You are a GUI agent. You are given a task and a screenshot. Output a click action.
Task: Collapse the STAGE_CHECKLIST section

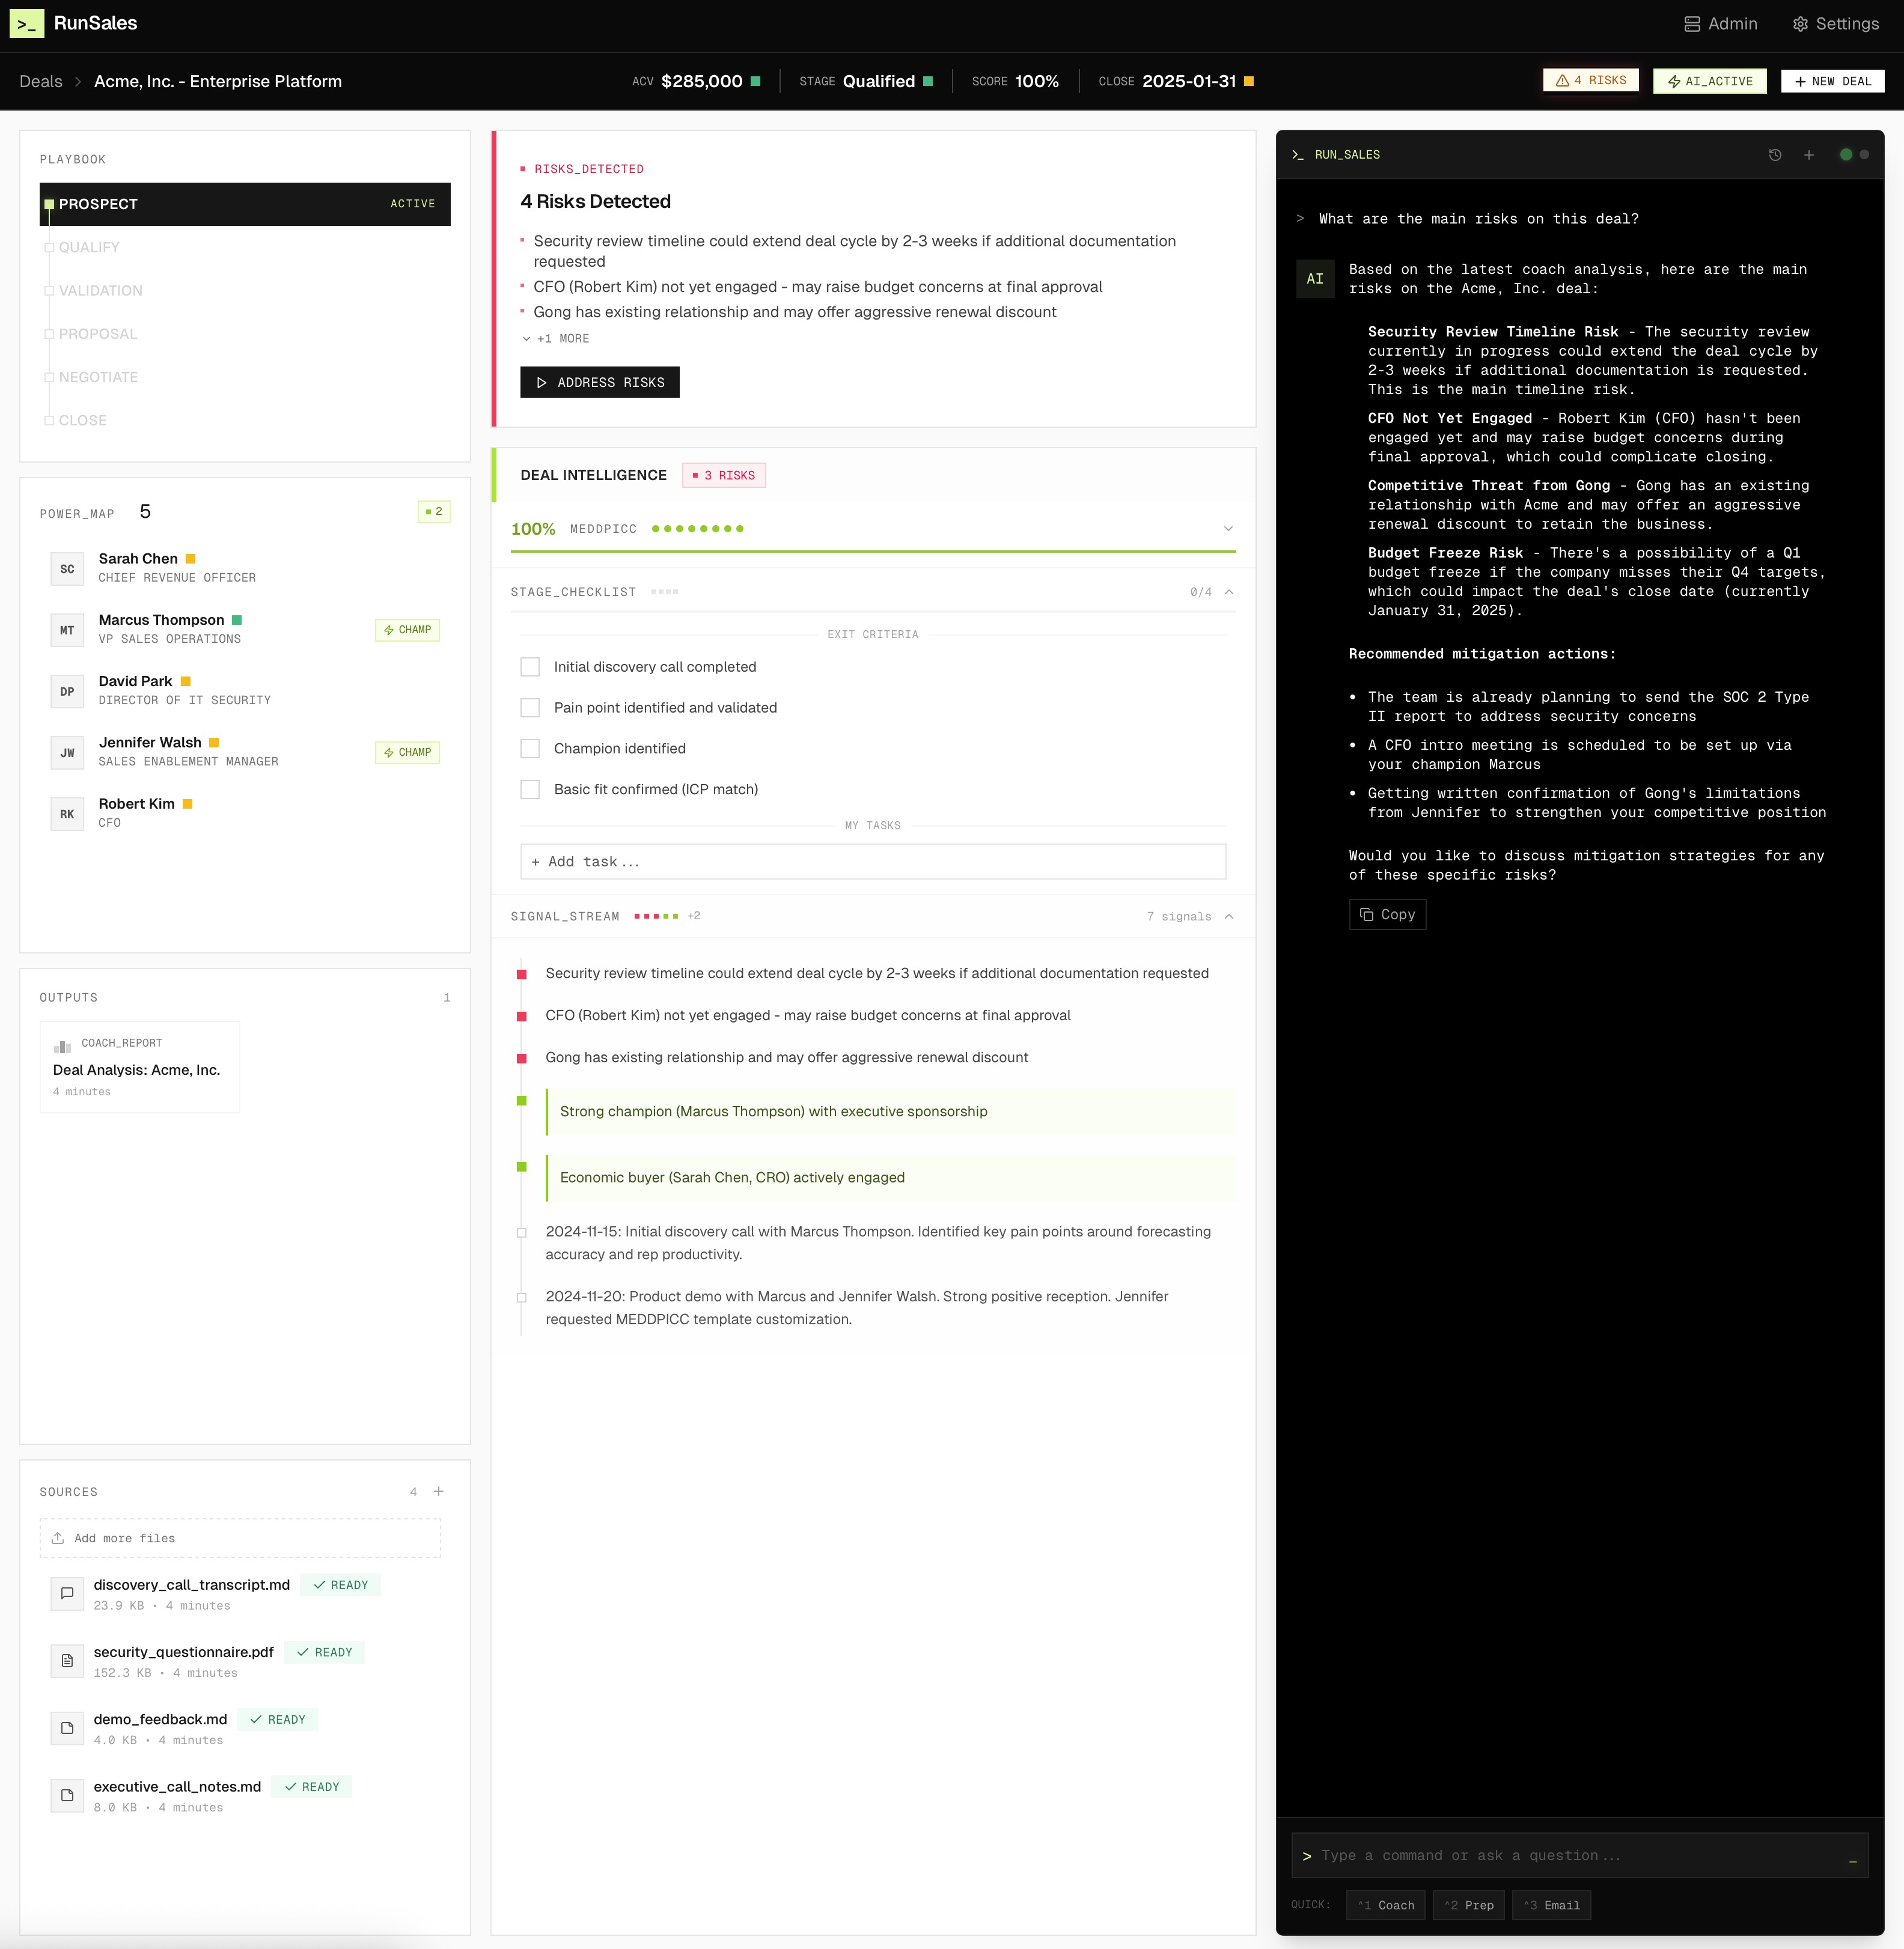coord(1228,591)
